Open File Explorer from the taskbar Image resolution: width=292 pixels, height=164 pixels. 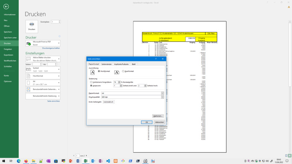click(x=34, y=161)
